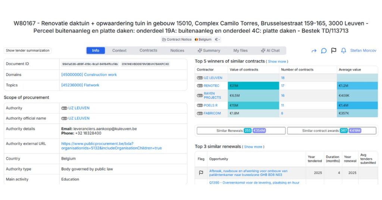Open the AI Chat tab
Screen dimensions: 382x200
coord(270,51)
